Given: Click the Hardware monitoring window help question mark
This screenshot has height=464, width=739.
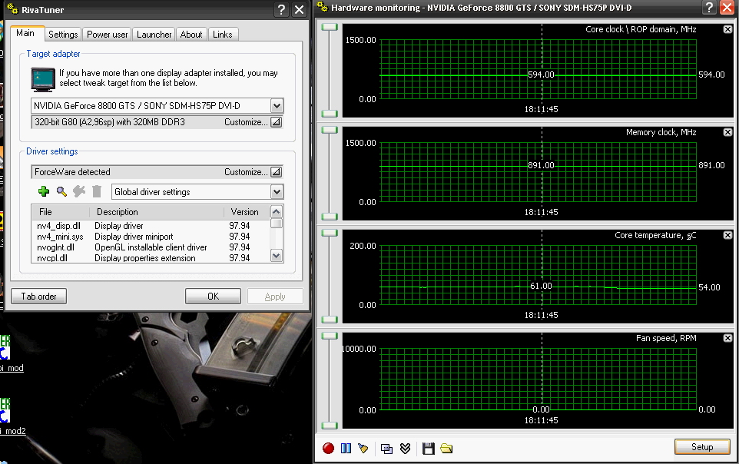Looking at the screenshot, I should (709, 8).
